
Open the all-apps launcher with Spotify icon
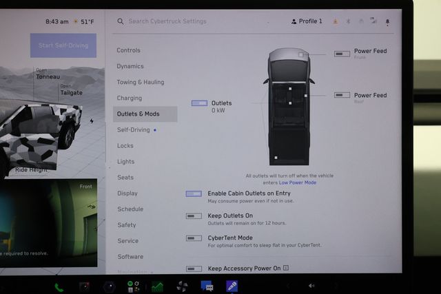(133, 286)
